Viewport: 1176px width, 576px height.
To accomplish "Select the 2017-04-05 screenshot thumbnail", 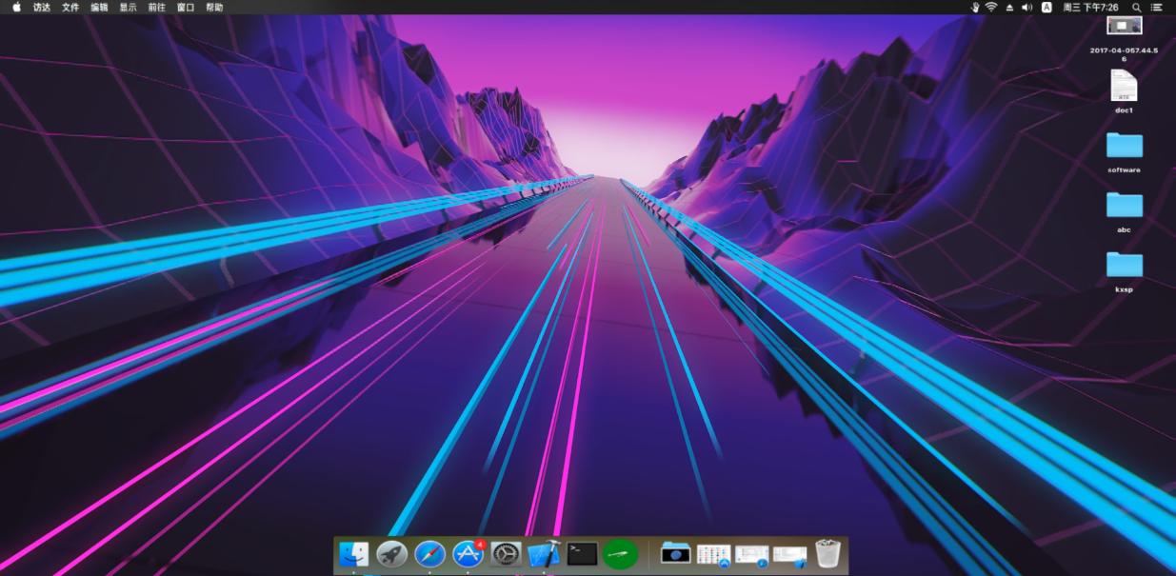I will (1124, 26).
